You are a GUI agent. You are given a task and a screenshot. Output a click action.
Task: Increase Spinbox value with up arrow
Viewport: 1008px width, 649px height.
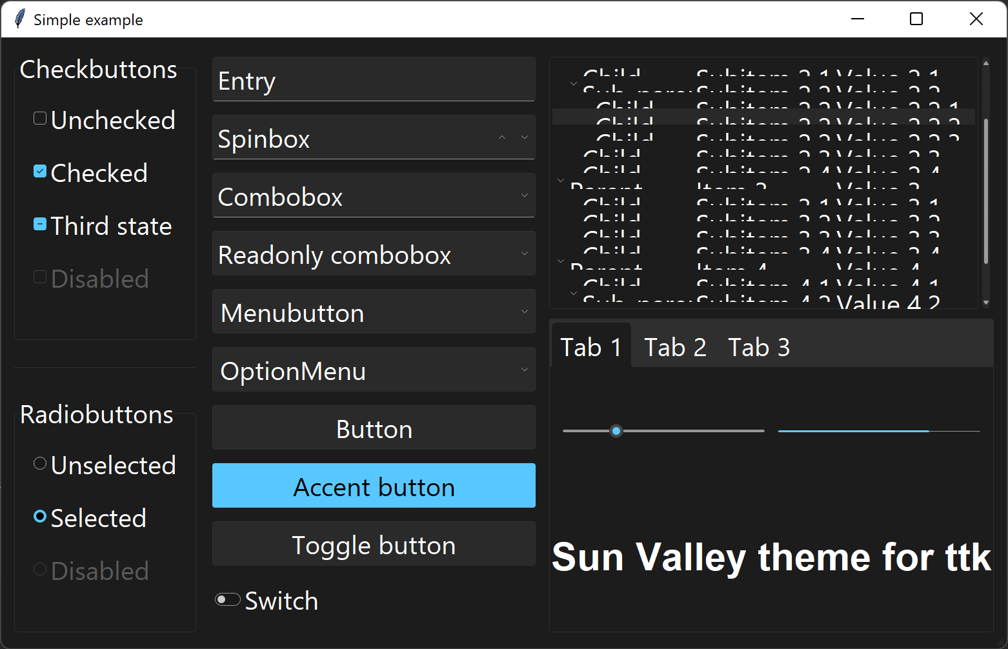[x=502, y=137]
